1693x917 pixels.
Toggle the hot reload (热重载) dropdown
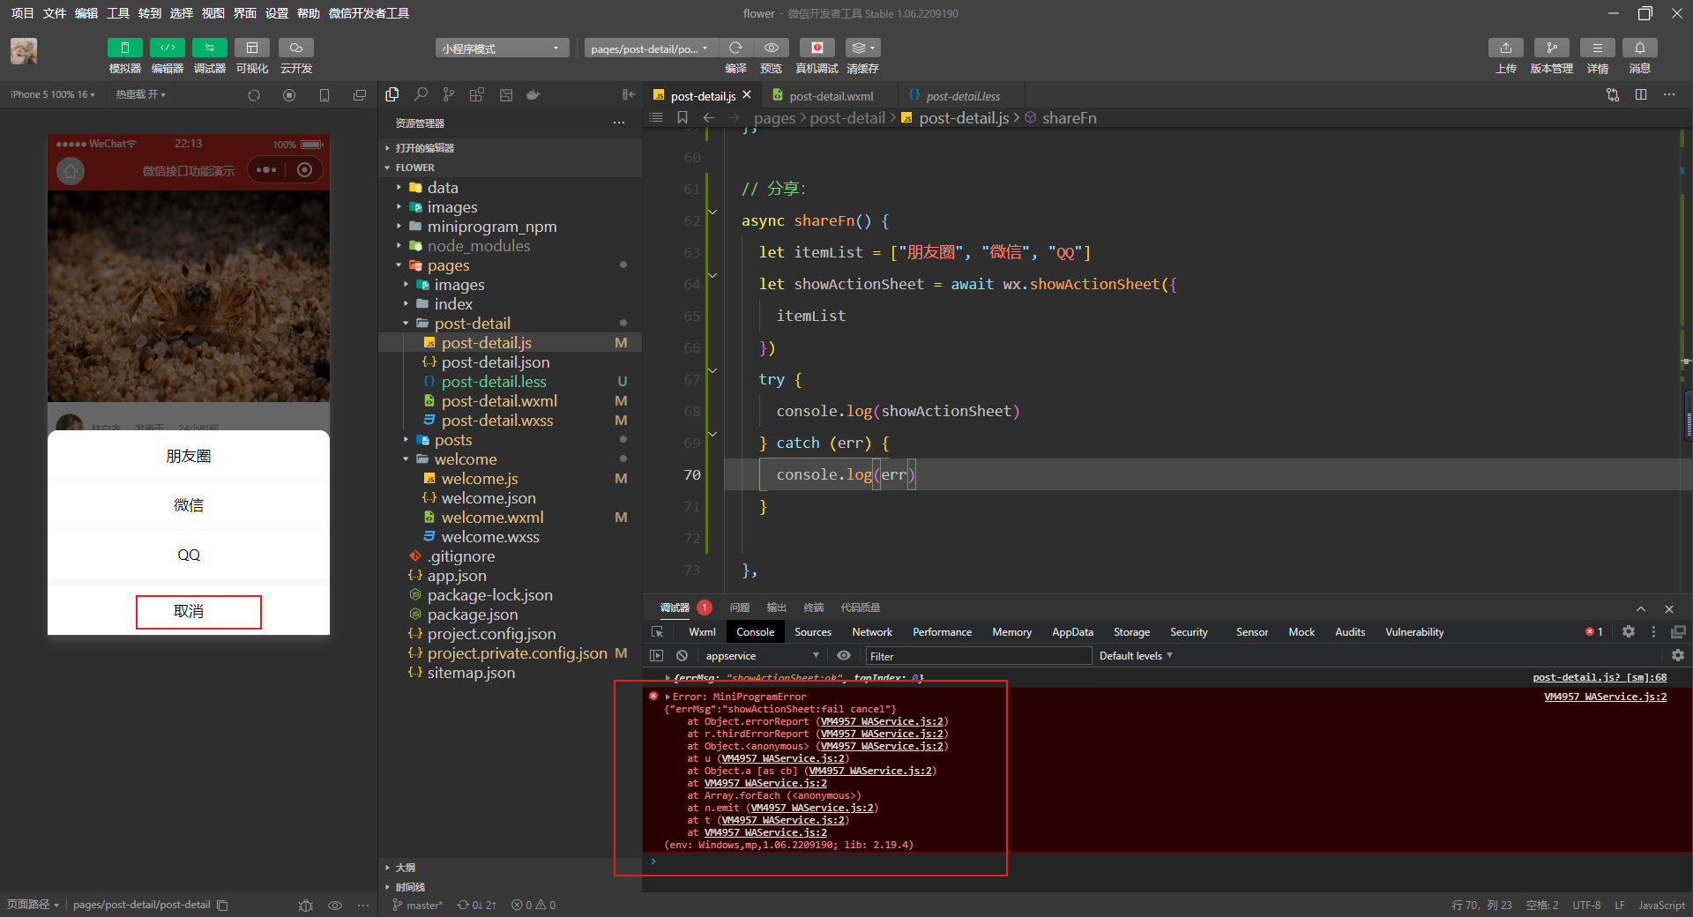coord(140,94)
